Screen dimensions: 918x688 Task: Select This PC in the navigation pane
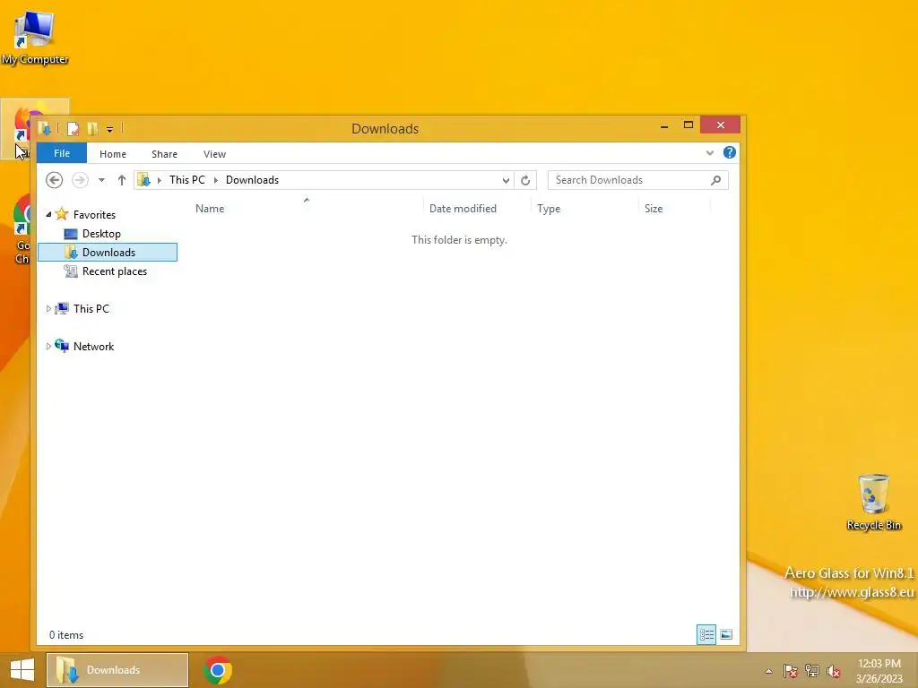pyautogui.click(x=91, y=309)
